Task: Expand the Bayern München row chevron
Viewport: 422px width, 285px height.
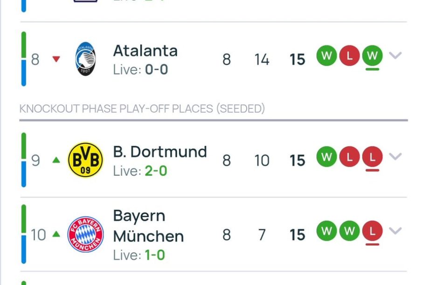Action: tap(395, 231)
